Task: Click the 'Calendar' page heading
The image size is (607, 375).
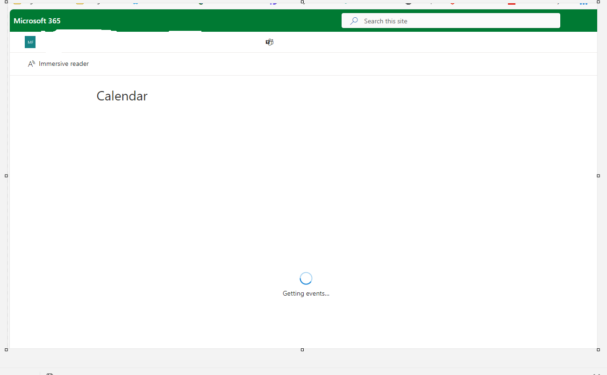Action: (x=122, y=96)
